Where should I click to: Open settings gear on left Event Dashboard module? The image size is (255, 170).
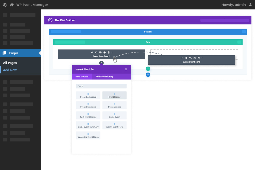click(x=96, y=53)
